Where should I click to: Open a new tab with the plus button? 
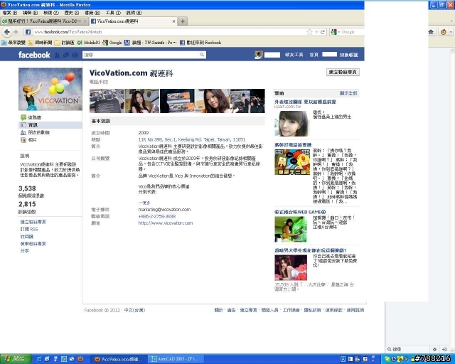[183, 21]
